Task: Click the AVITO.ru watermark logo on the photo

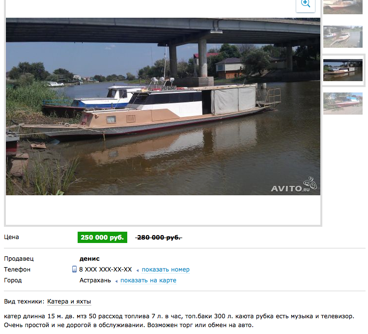Action: point(294,185)
